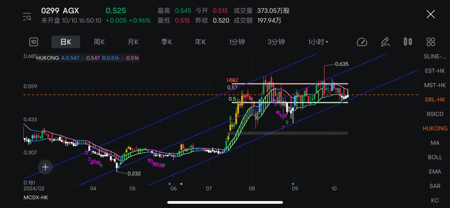Tap the MCDX-HK sub-chart label

tap(36, 197)
